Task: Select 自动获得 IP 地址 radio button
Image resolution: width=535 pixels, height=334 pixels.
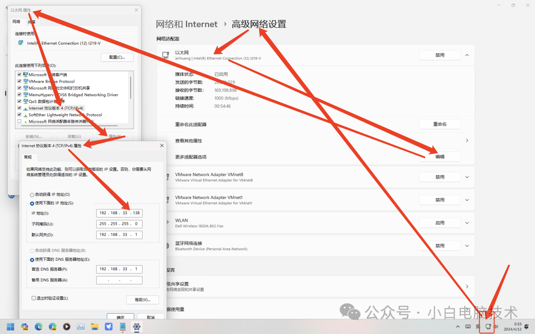Action: click(32, 195)
